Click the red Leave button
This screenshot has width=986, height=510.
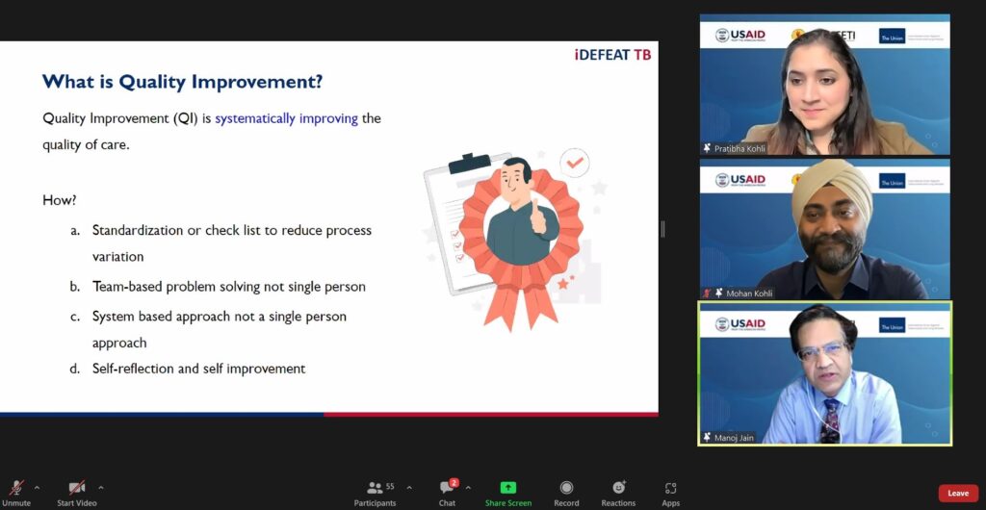(x=957, y=493)
